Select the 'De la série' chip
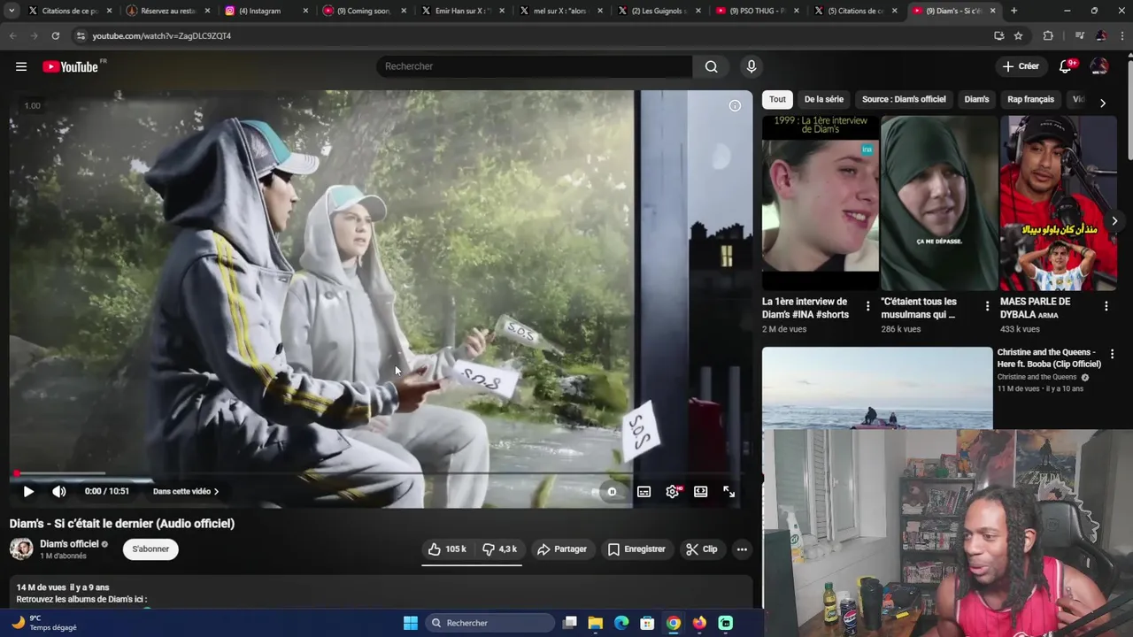This screenshot has height=637, width=1133. point(824,99)
